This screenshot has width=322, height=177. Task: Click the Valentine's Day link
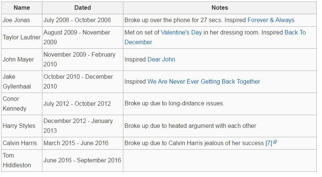pyautogui.click(x=181, y=33)
